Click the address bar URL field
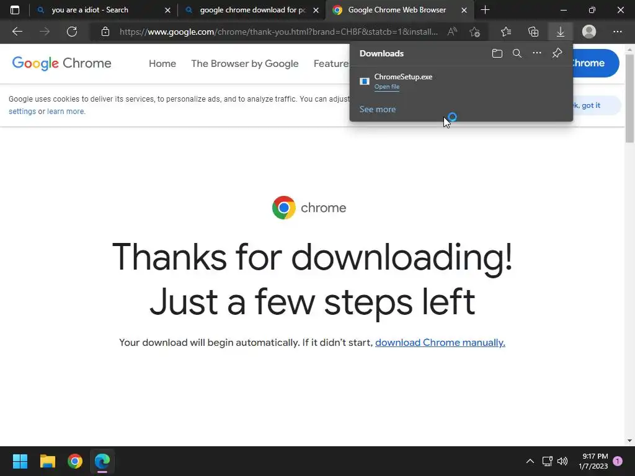 [x=278, y=32]
